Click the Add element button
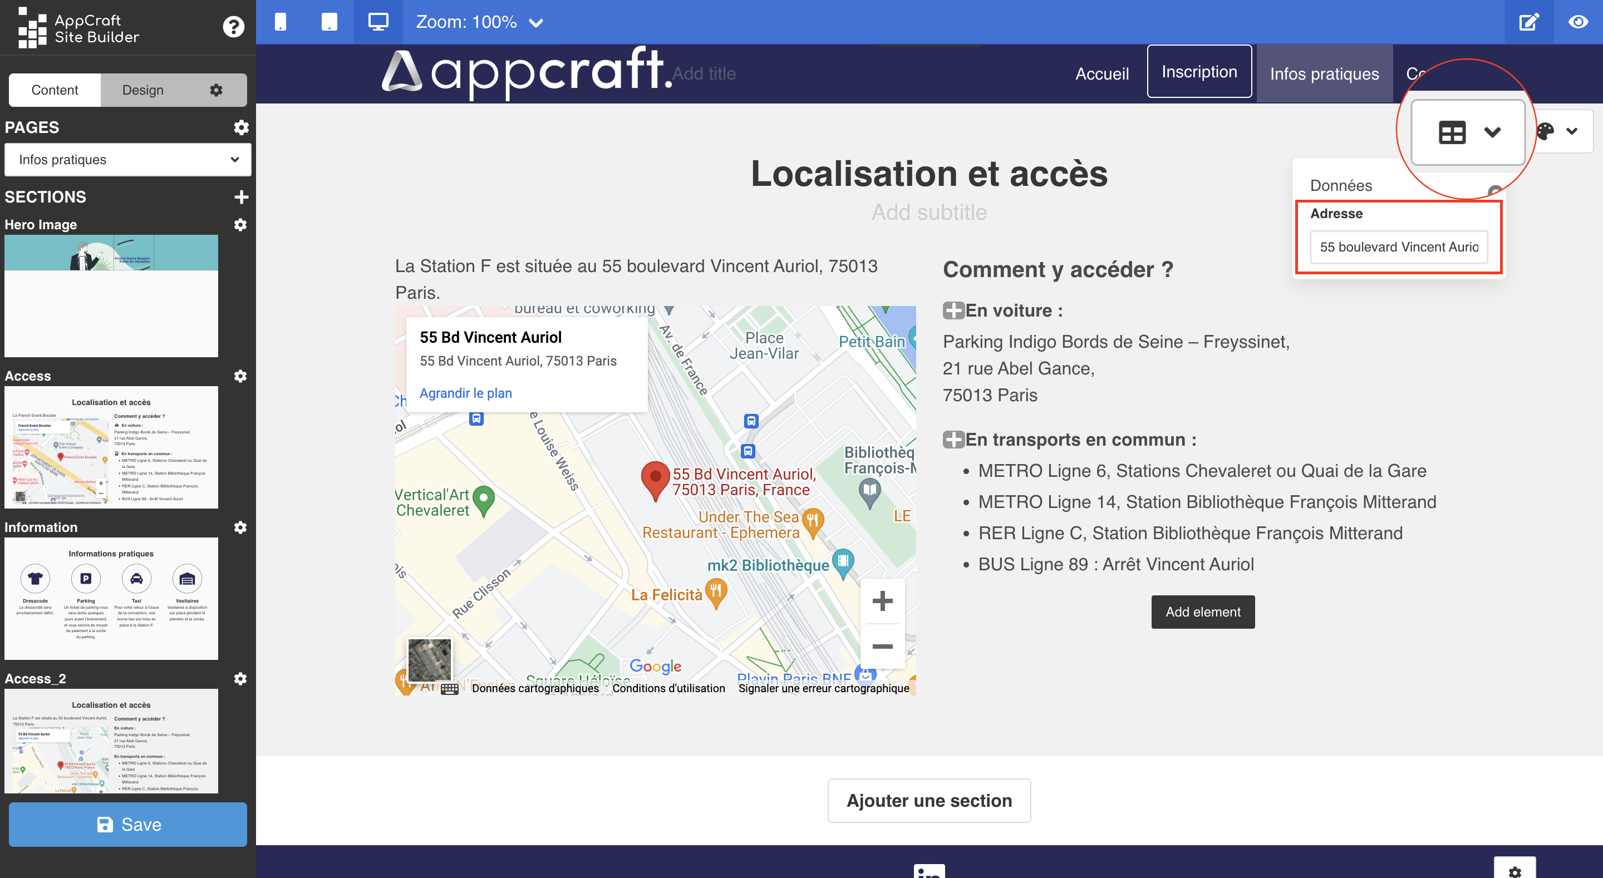The height and width of the screenshot is (878, 1603). coord(1202,611)
